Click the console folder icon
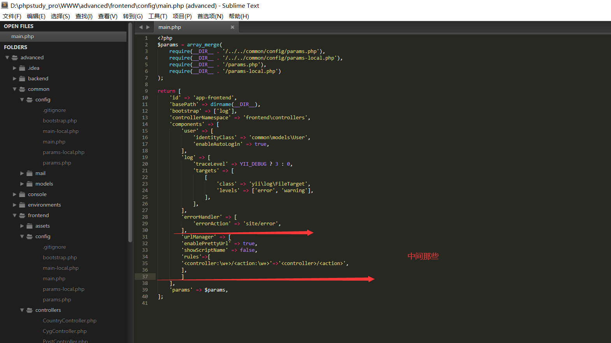 coord(22,194)
